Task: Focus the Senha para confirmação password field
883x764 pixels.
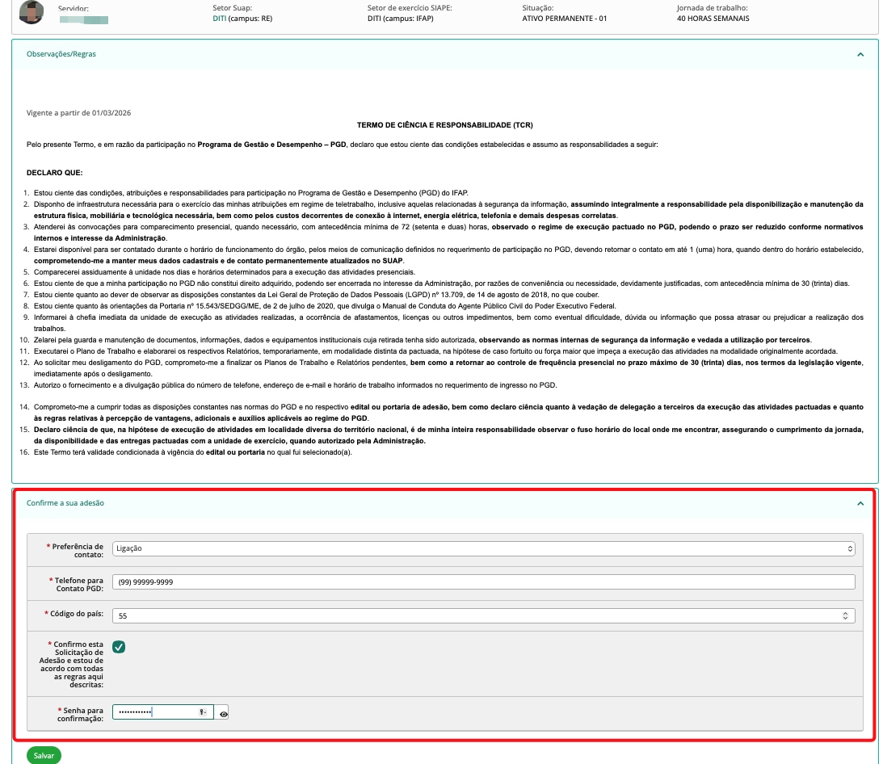Action: tap(153, 712)
